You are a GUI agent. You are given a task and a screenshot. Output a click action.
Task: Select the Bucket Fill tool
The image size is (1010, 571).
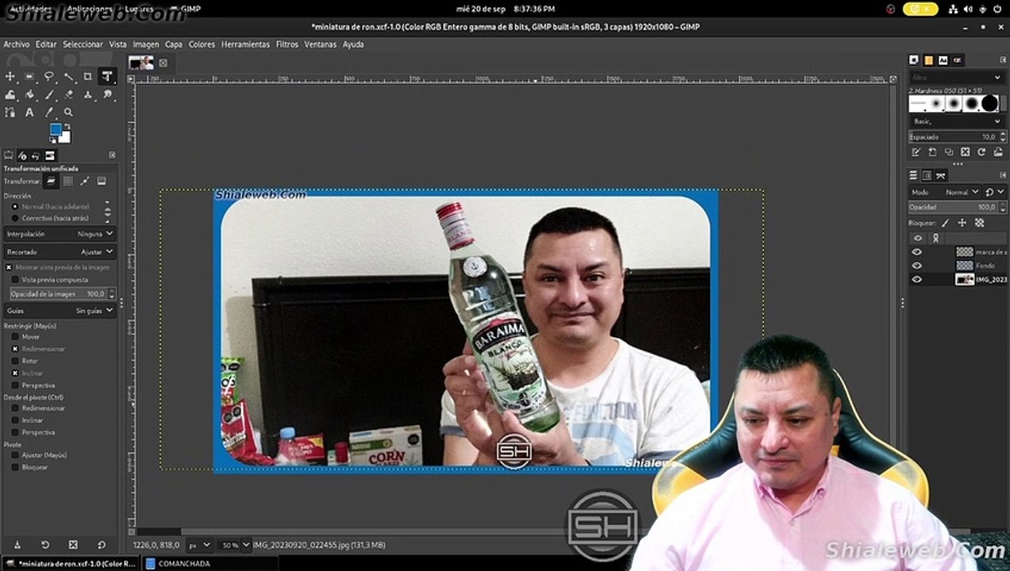click(29, 94)
